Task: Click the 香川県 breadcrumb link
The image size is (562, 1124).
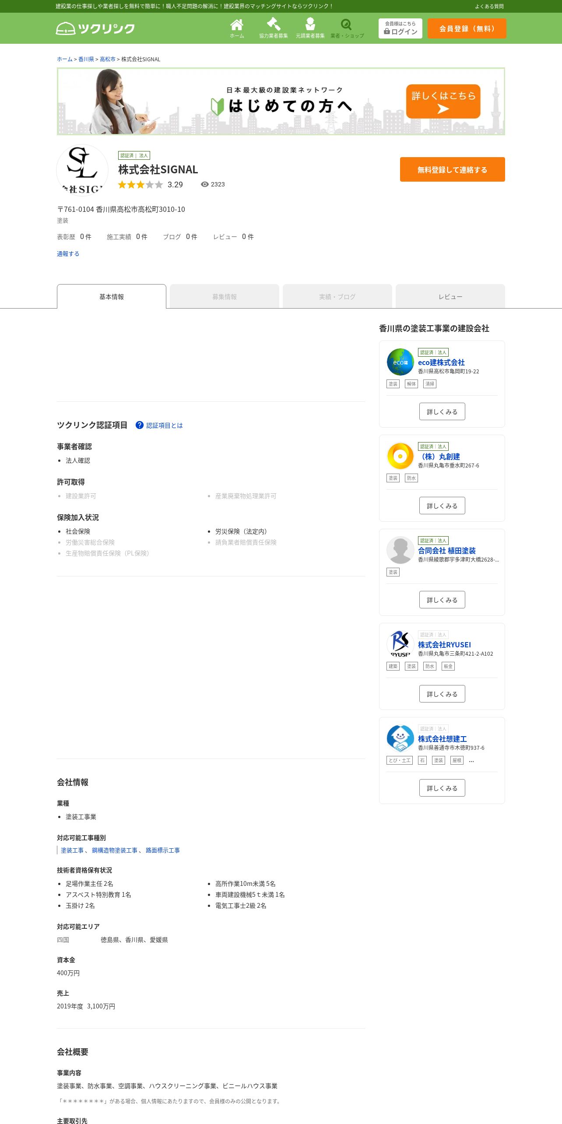Action: (x=86, y=59)
